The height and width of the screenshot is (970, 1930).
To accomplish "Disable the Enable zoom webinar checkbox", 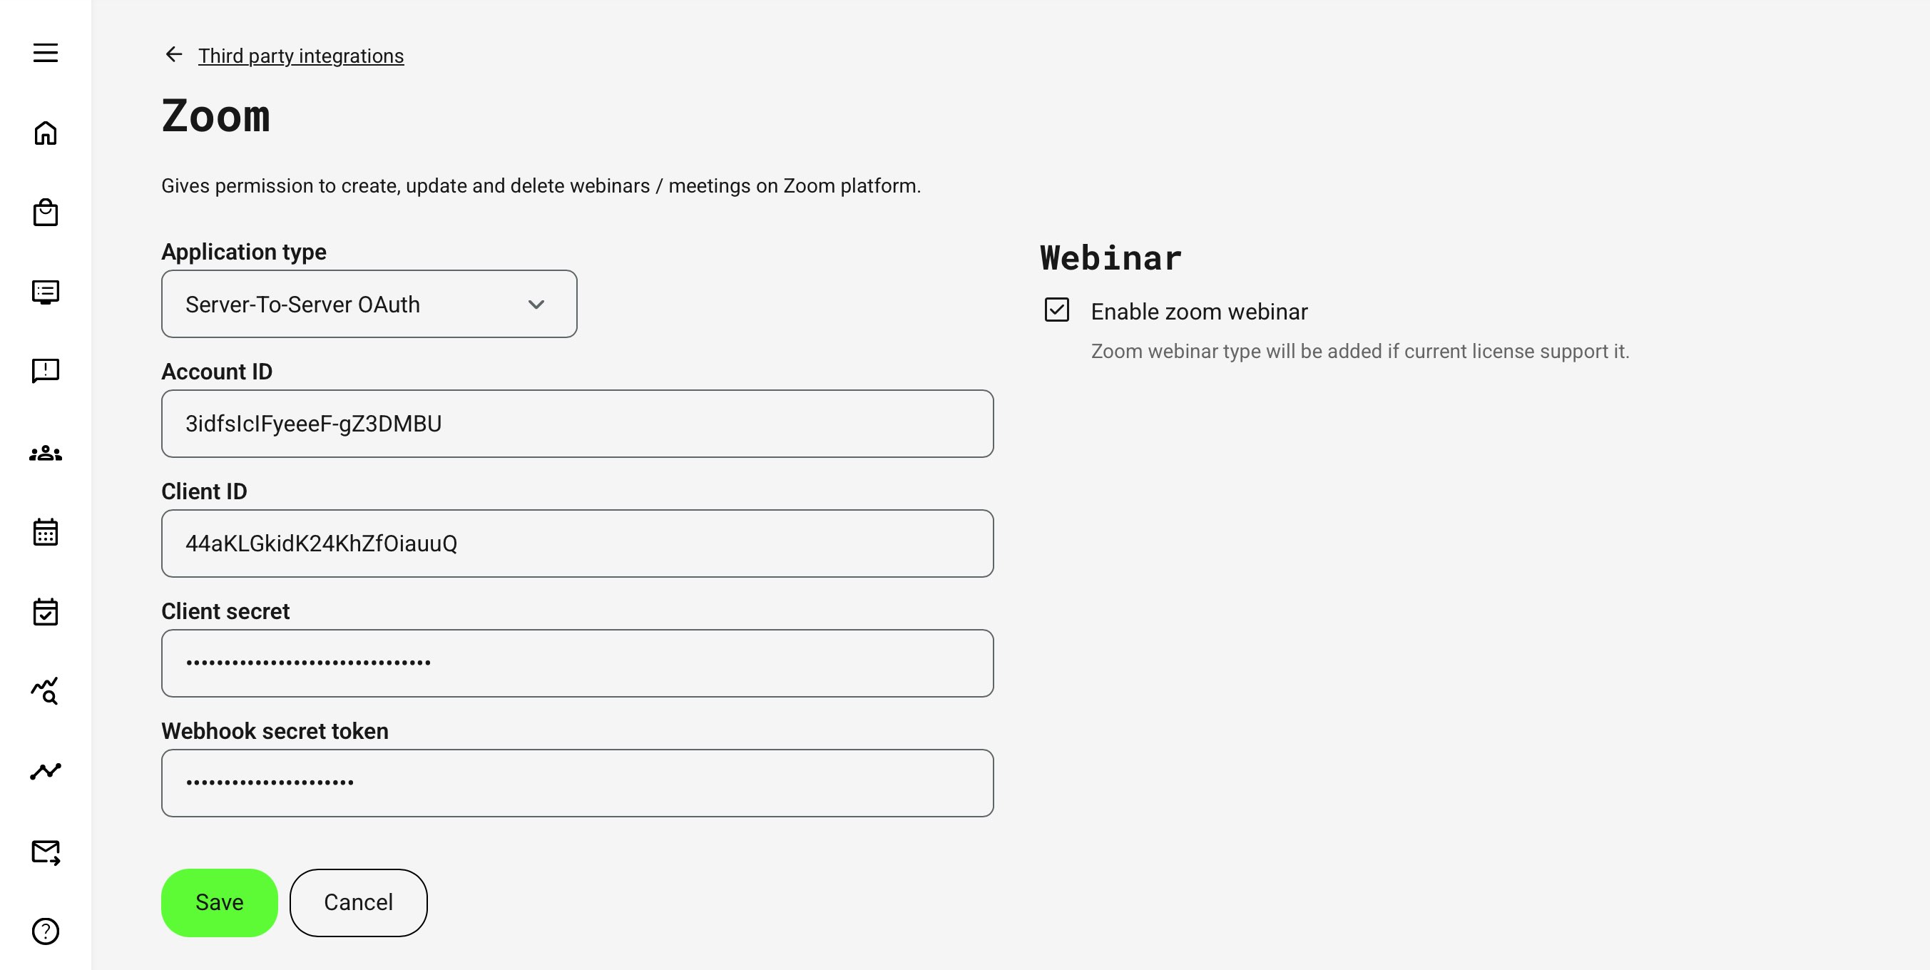I will 1057,310.
